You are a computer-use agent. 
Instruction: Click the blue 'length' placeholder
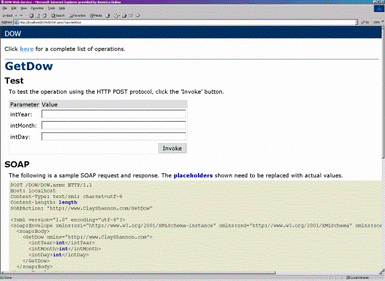tap(68, 202)
